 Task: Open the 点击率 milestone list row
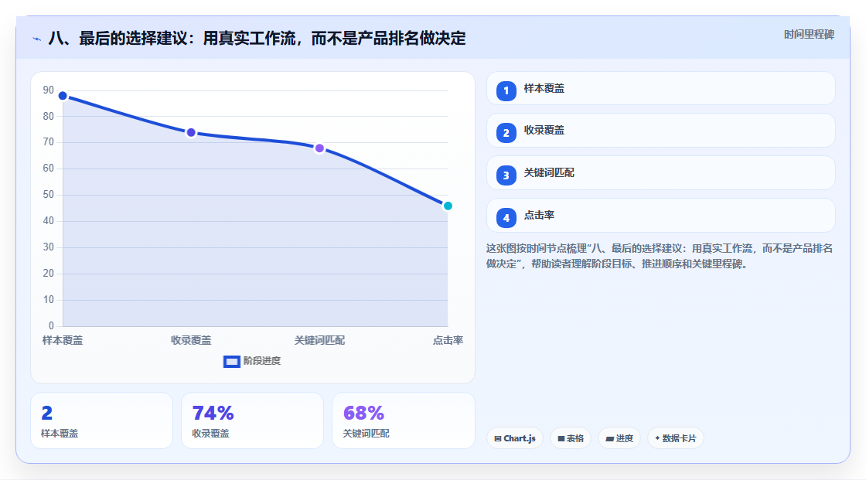tap(660, 216)
